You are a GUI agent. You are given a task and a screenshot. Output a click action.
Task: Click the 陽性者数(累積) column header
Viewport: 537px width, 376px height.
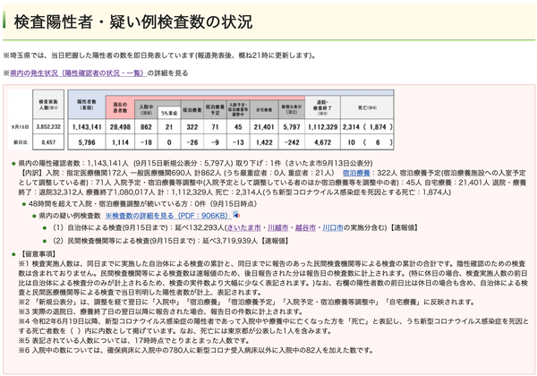[87, 105]
